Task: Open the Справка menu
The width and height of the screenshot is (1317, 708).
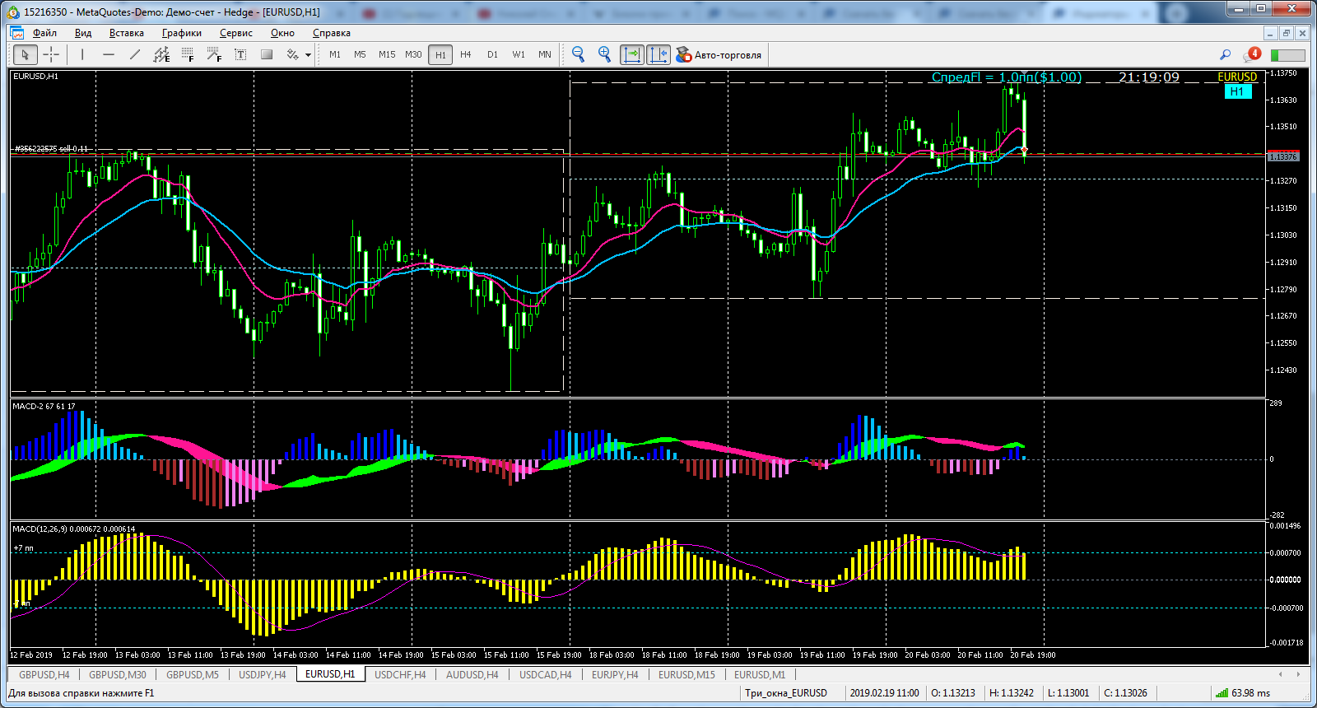Action: pyautogui.click(x=332, y=33)
